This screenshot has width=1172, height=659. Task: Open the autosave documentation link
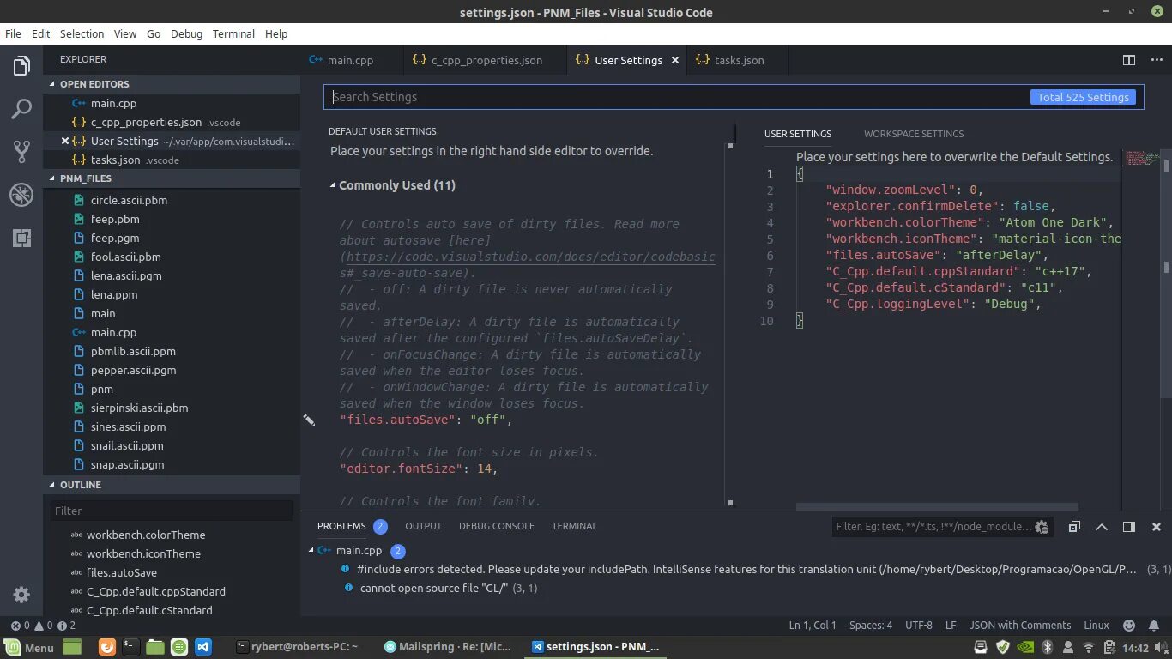point(527,265)
